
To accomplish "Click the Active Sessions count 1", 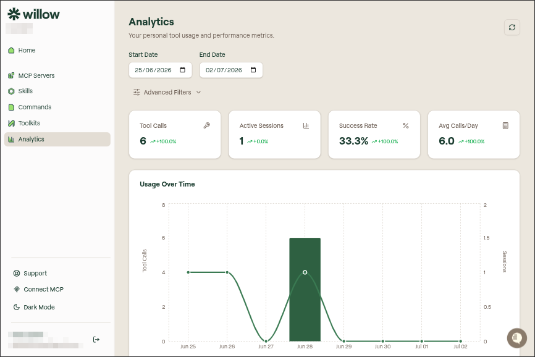I will (x=241, y=141).
